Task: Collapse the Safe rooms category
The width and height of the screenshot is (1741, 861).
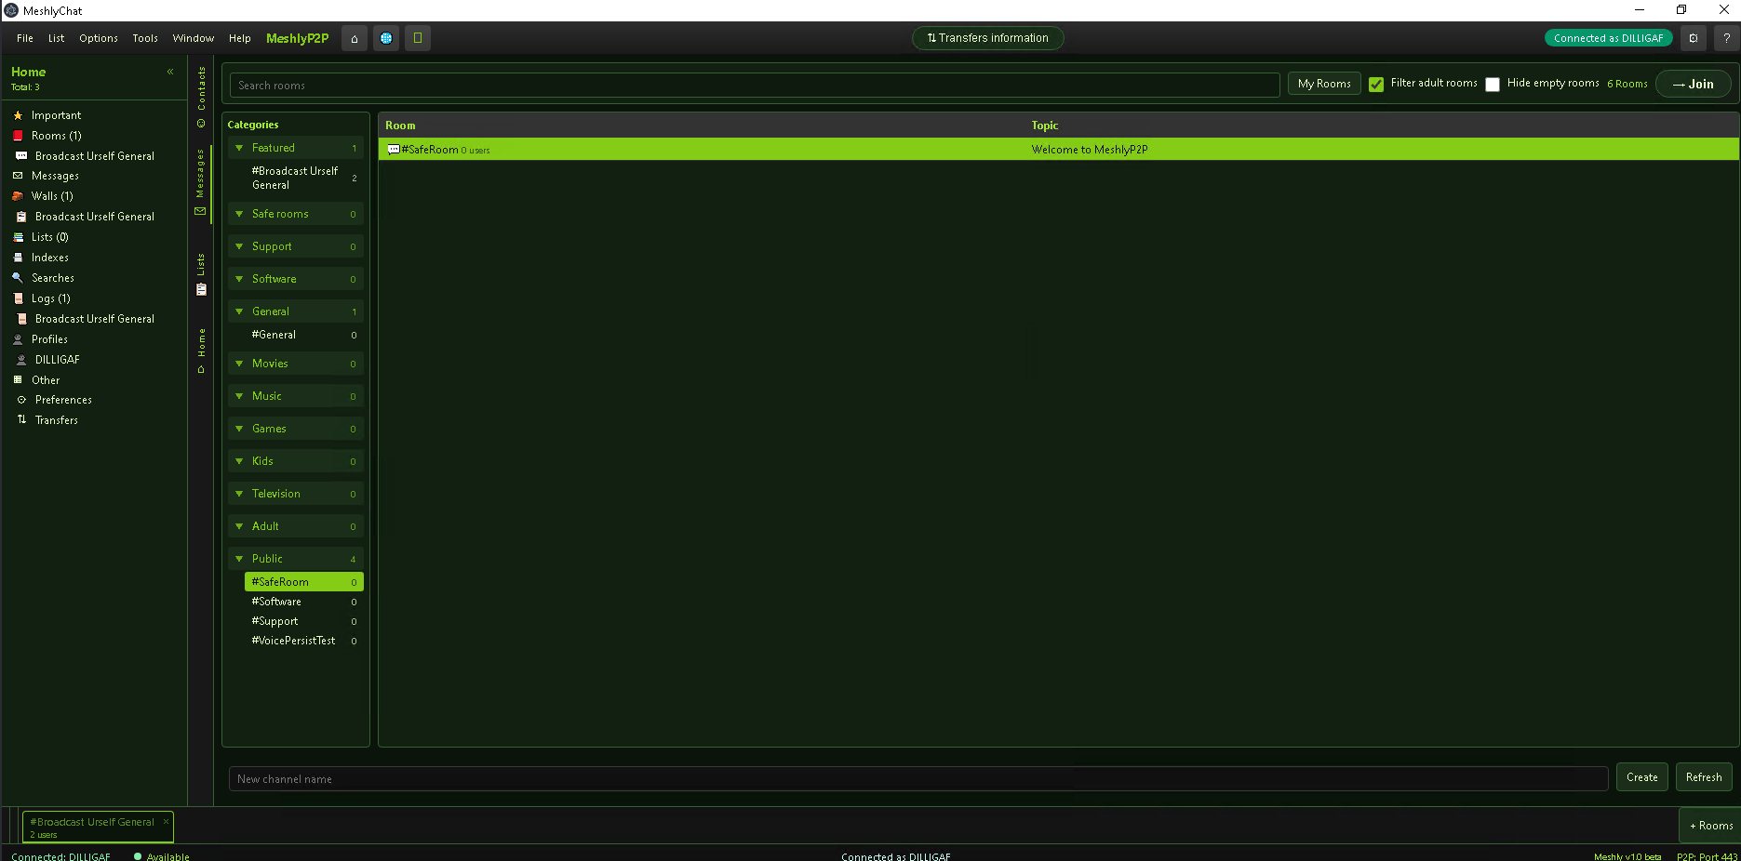Action: (x=239, y=214)
